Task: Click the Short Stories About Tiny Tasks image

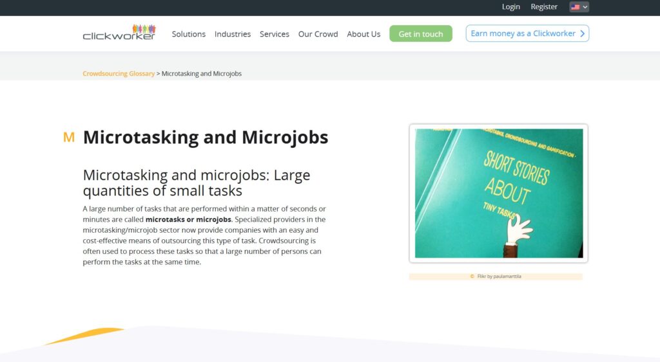Action: (499, 193)
